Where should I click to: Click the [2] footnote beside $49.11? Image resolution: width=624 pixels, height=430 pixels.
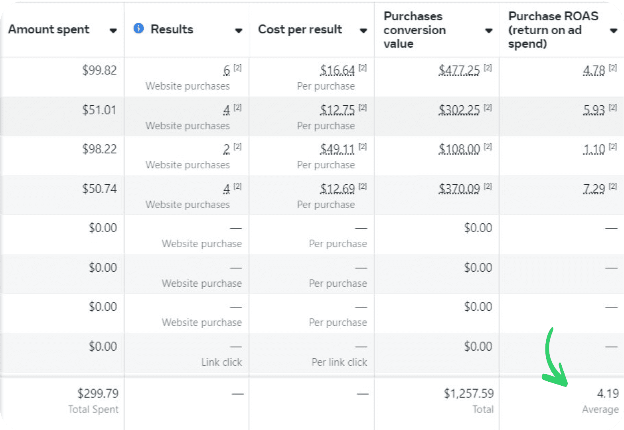[x=362, y=147]
